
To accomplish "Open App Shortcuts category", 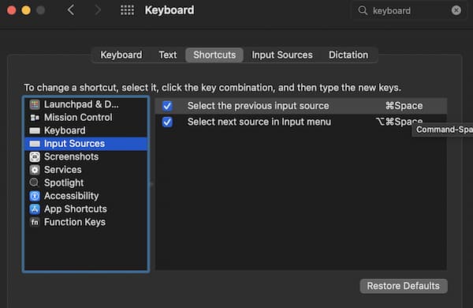I will tap(86, 208).
